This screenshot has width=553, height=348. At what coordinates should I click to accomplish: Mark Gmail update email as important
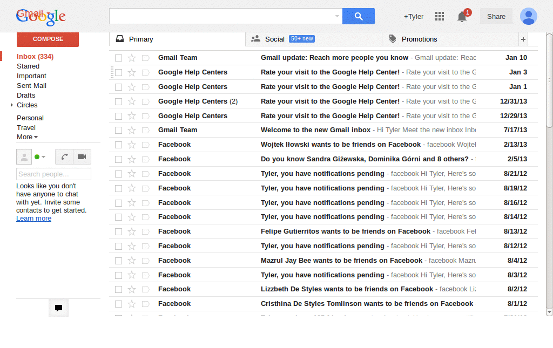coord(145,58)
